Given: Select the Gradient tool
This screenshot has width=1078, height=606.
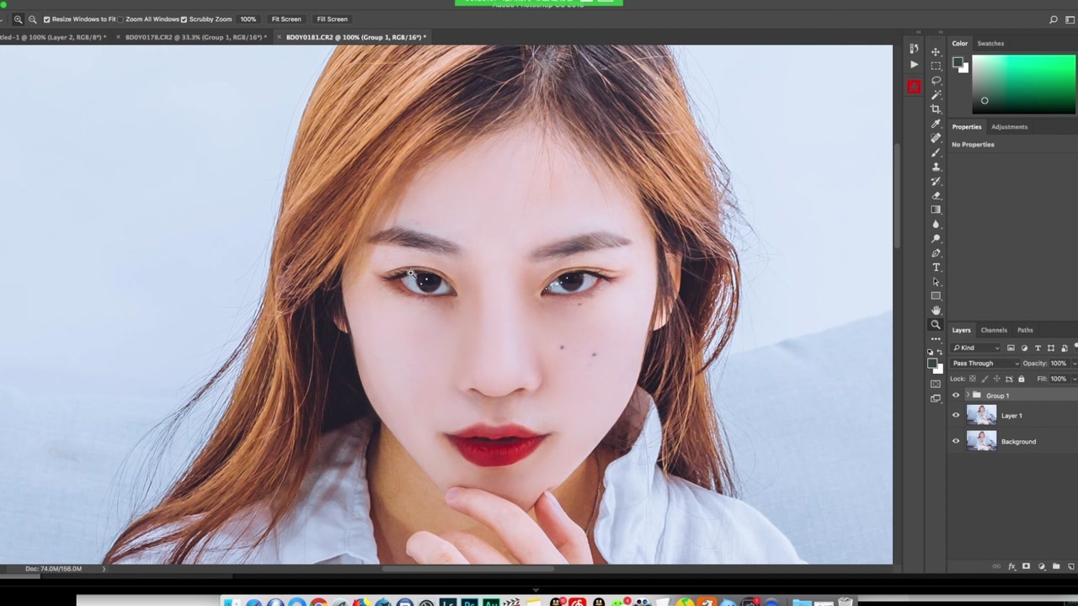Looking at the screenshot, I should click(936, 210).
